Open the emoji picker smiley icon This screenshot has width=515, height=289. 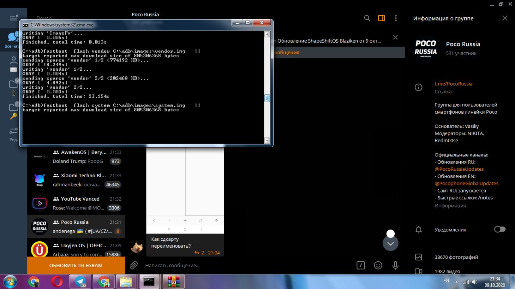(x=378, y=265)
